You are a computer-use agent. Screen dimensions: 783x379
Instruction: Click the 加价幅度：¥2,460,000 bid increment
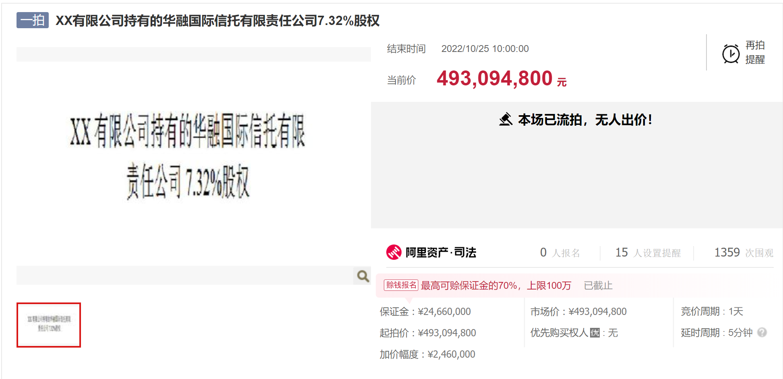click(x=427, y=354)
